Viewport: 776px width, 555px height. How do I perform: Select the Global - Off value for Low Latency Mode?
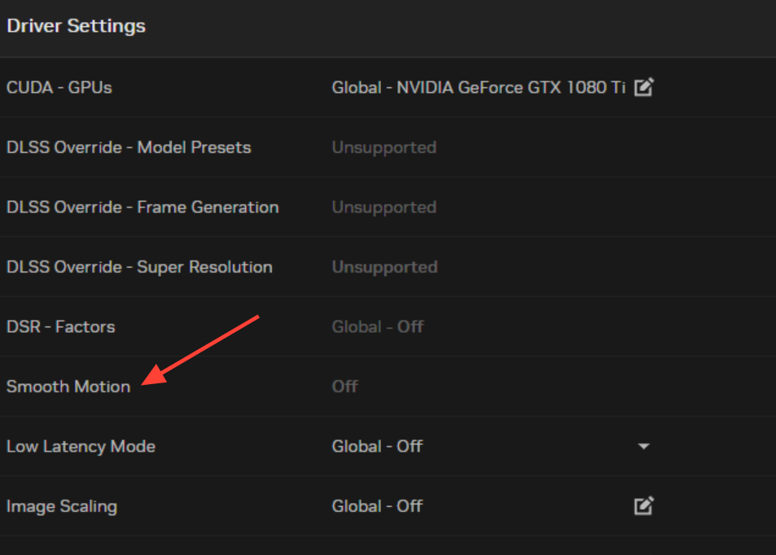(x=377, y=446)
